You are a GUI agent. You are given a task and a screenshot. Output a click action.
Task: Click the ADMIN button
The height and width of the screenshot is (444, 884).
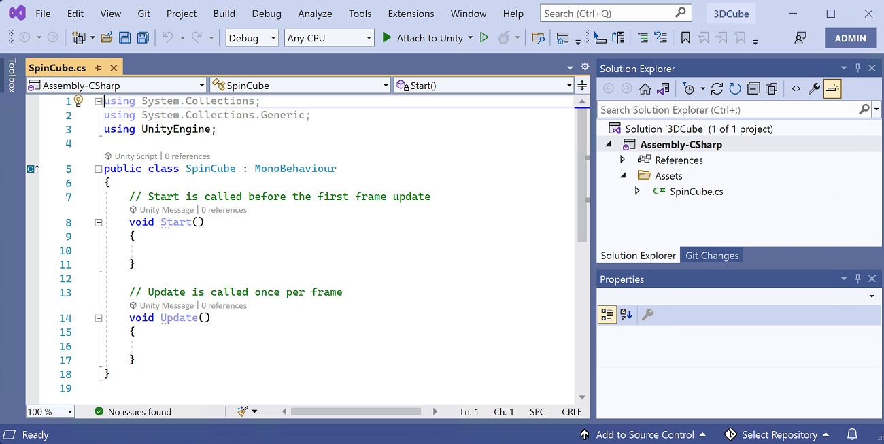pyautogui.click(x=850, y=37)
